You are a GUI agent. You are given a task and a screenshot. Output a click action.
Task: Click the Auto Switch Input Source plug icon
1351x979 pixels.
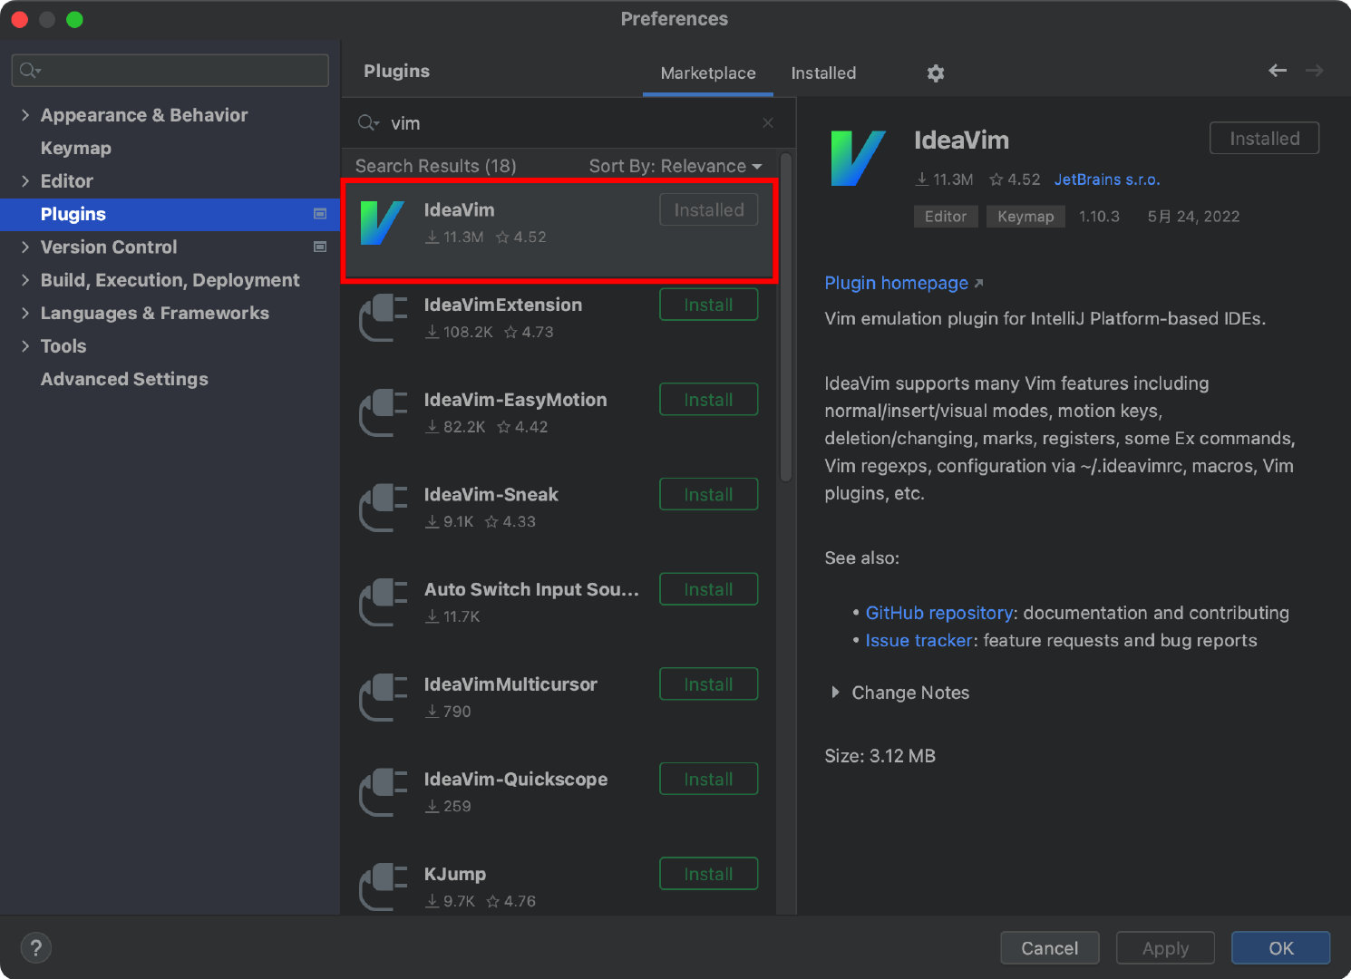click(x=383, y=602)
